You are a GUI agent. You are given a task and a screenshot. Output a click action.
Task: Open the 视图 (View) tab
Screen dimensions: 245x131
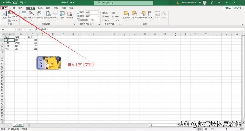point(64,8)
